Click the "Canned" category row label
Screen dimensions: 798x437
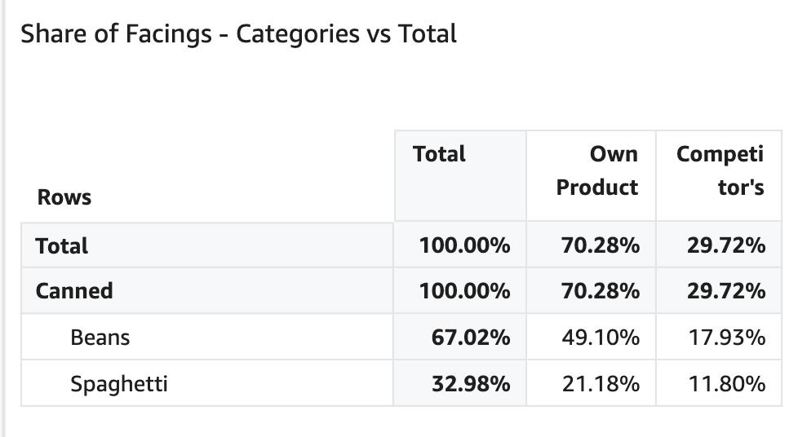coord(74,291)
